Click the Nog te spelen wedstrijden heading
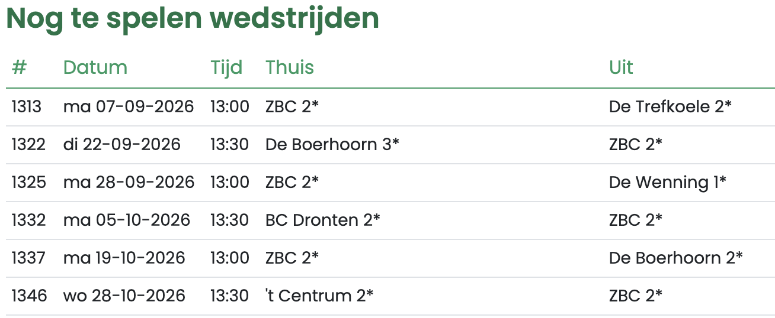775x318 pixels. [193, 19]
